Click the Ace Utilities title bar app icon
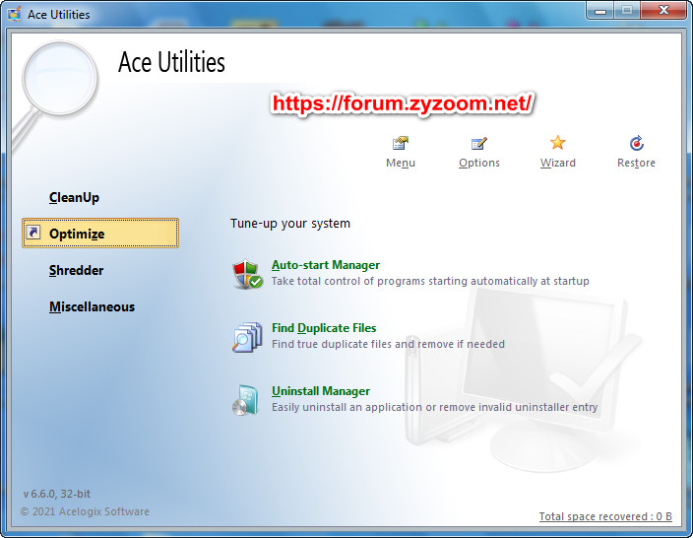This screenshot has height=538, width=693. tap(14, 14)
